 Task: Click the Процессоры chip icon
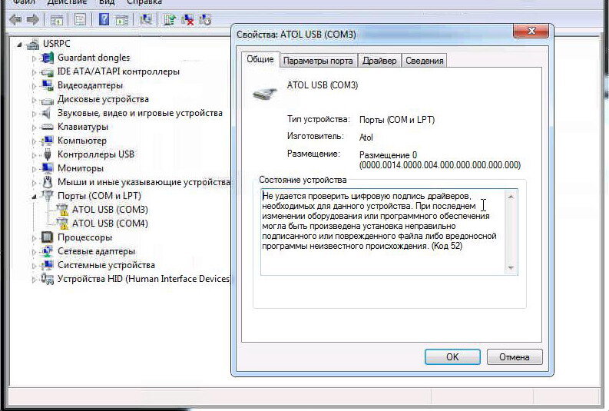47,237
